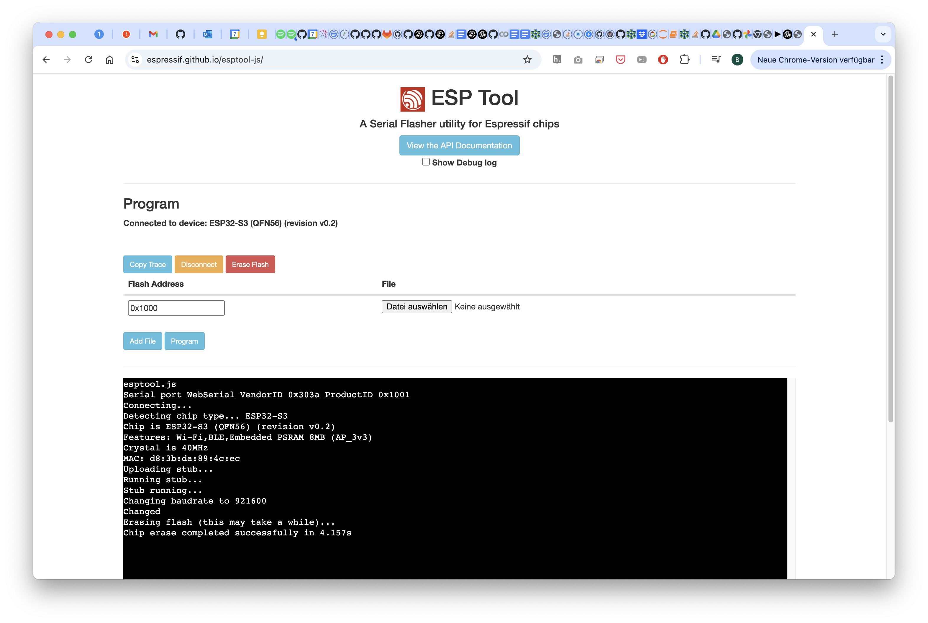The image size is (928, 623).
Task: Open View the API Documentation link
Action: pos(459,145)
